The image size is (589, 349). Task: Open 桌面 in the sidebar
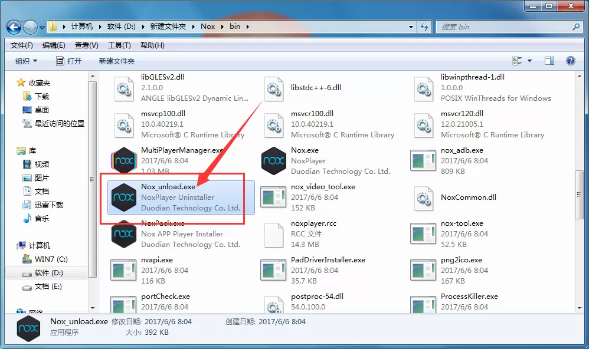42,110
